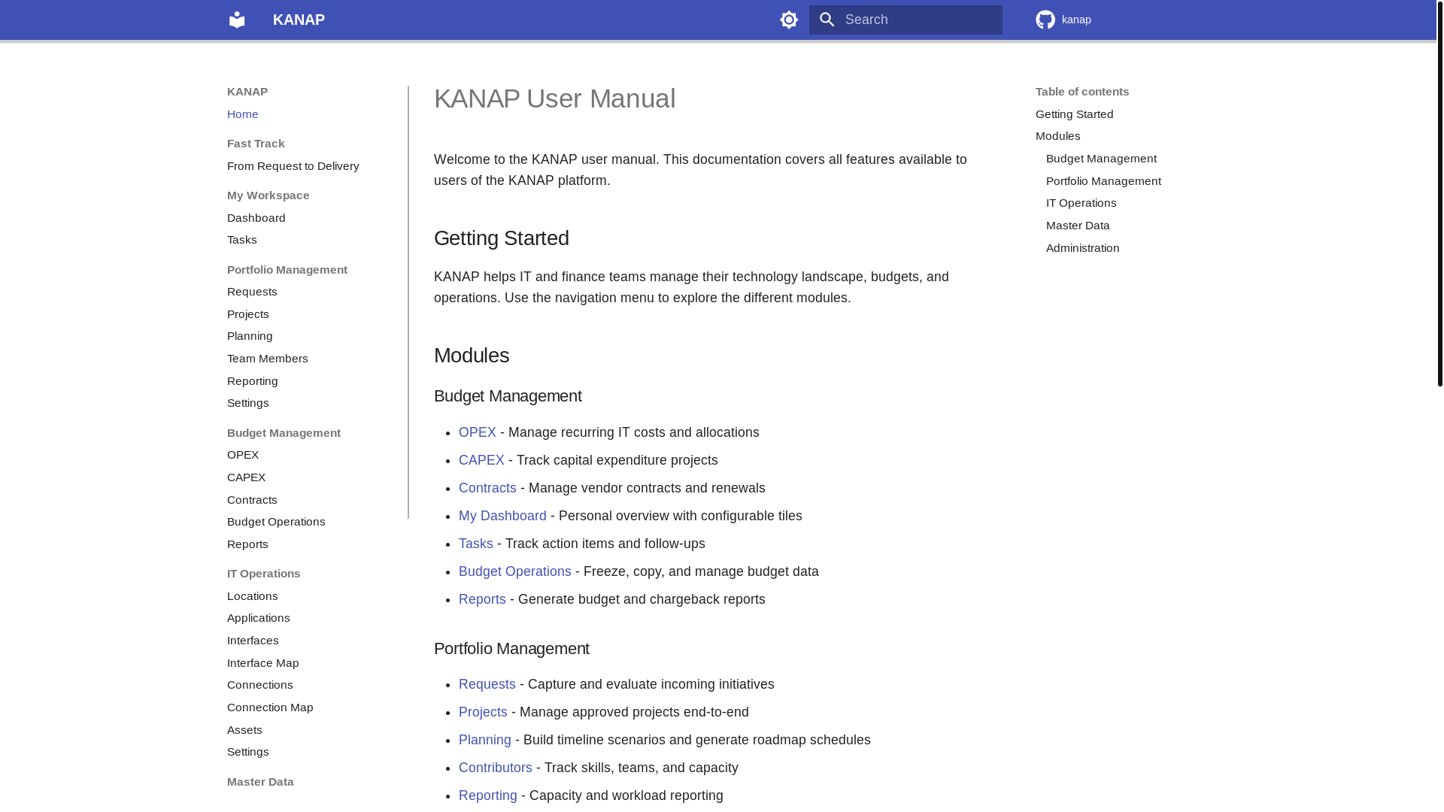This screenshot has width=1444, height=812.
Task: Focus the Search input field
Action: click(x=906, y=20)
